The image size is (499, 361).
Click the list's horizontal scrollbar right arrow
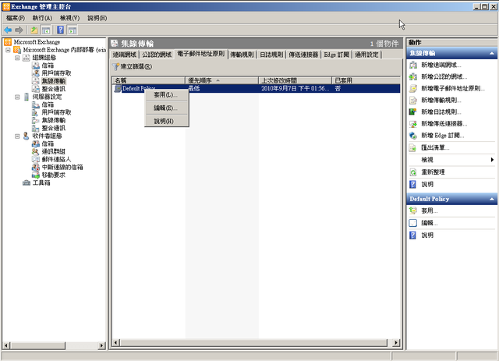coord(396,342)
